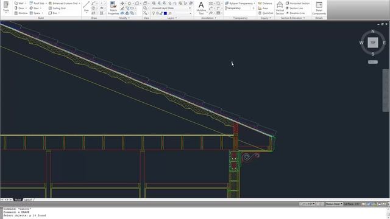The image size is (390, 219).
Task: Click the TOP face of ViewCube
Action: point(372,43)
